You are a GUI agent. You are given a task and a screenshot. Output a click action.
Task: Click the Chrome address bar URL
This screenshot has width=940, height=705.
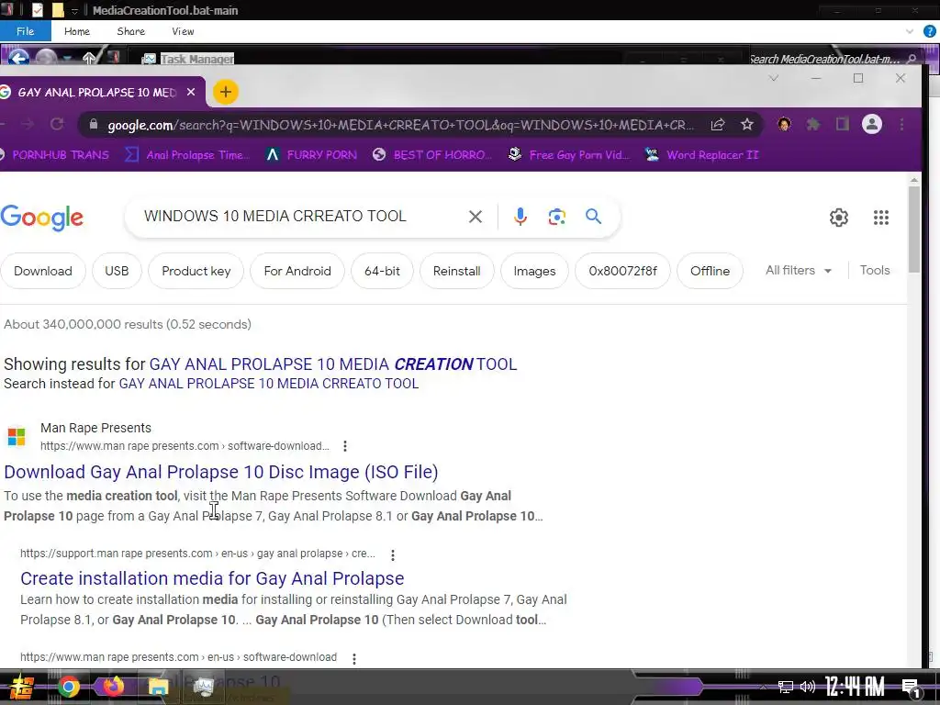tap(400, 125)
